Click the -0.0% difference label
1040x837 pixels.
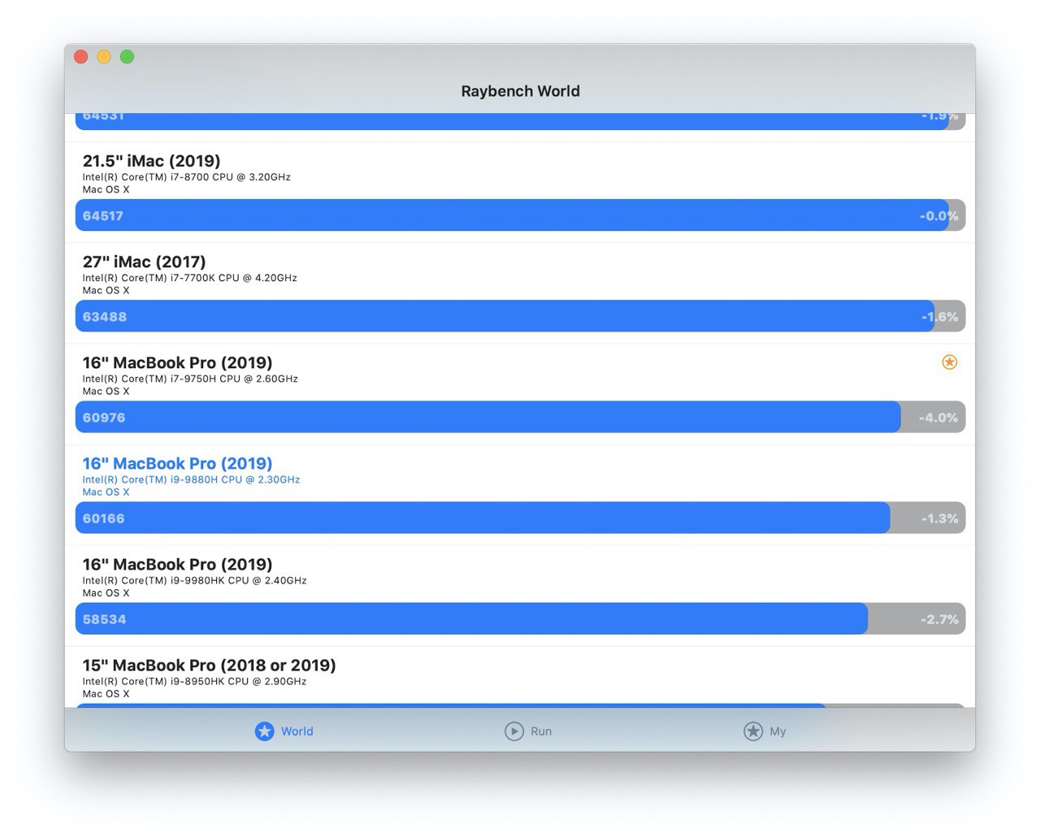tap(938, 216)
